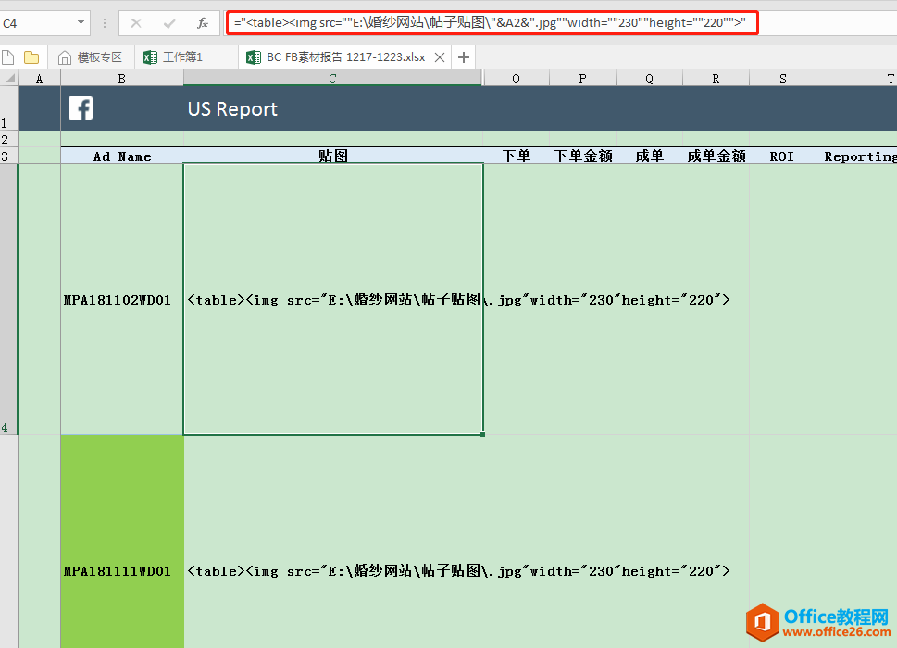Confirm the formula with checkmark icon

169,23
